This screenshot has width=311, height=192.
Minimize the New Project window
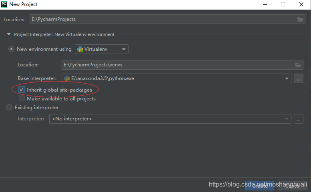coord(265,4)
